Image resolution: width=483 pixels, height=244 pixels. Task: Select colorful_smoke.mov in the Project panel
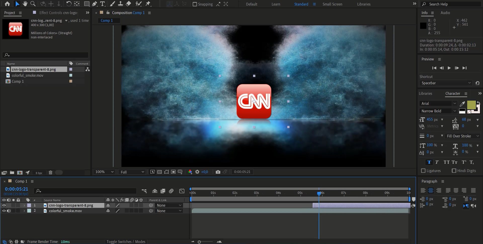point(27,75)
